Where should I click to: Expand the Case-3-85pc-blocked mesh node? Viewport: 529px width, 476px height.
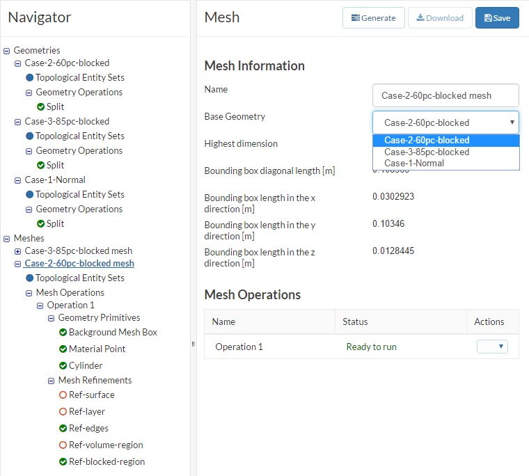pyautogui.click(x=18, y=251)
